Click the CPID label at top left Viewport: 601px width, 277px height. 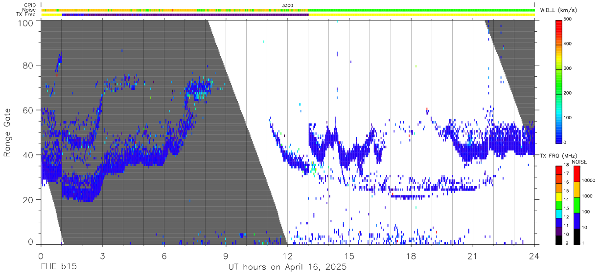pos(30,5)
